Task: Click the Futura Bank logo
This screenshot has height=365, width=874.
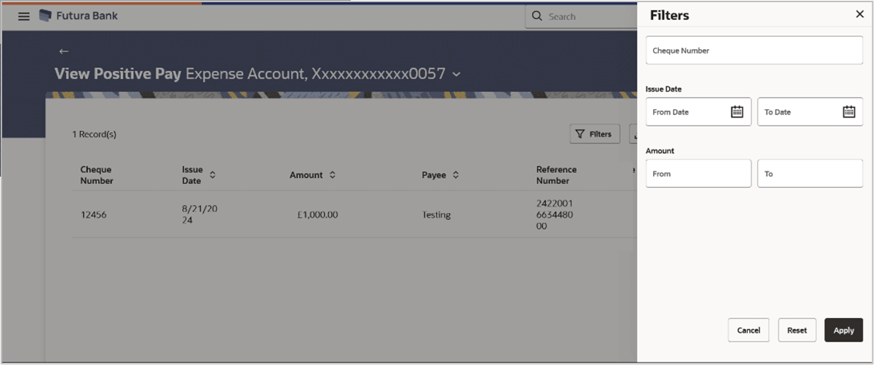Action: pyautogui.click(x=79, y=16)
